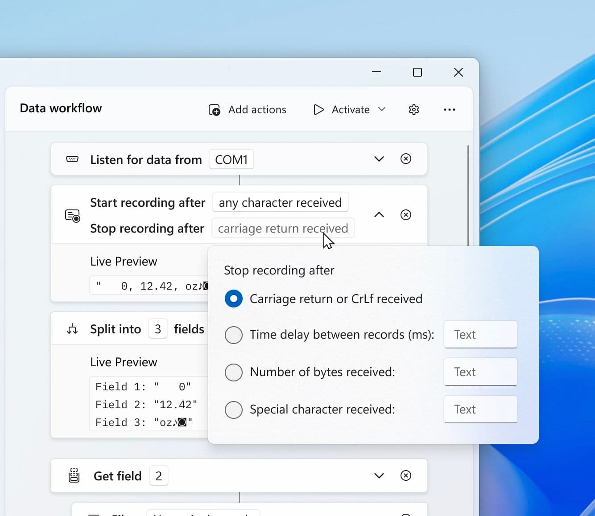The width and height of the screenshot is (595, 516).
Task: Click the recording step icon
Action: (x=72, y=216)
